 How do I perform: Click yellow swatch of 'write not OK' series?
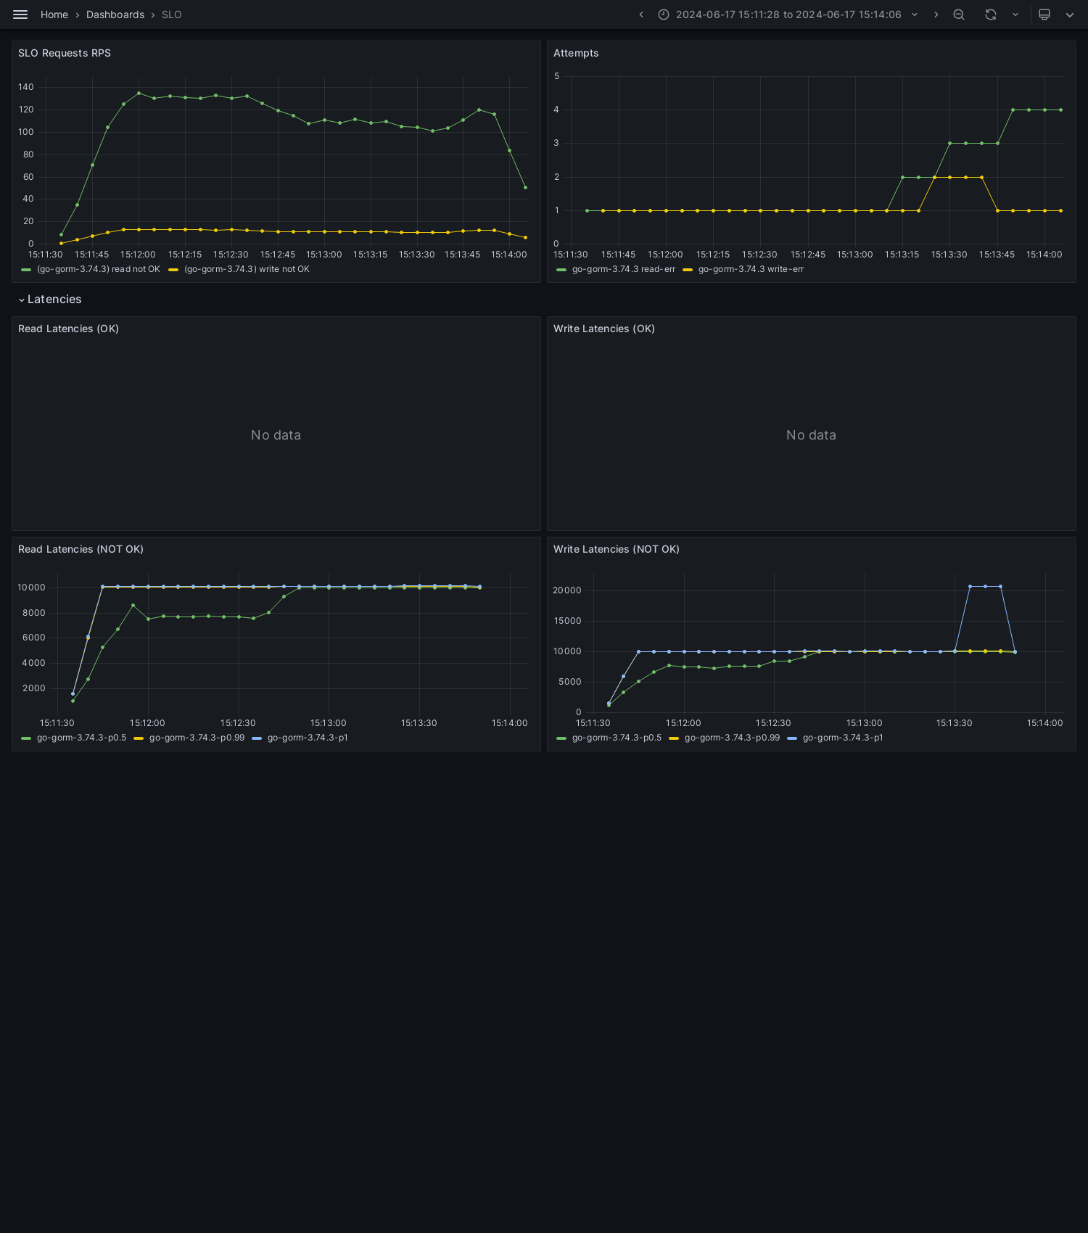click(173, 269)
